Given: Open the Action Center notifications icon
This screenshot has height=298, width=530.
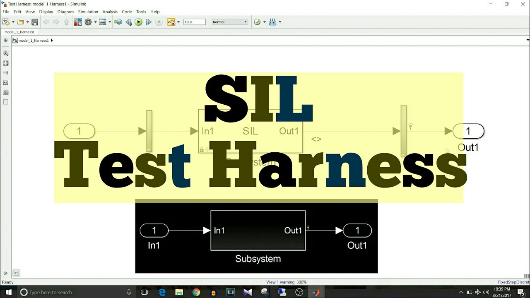Looking at the screenshot, I should click(521, 293).
